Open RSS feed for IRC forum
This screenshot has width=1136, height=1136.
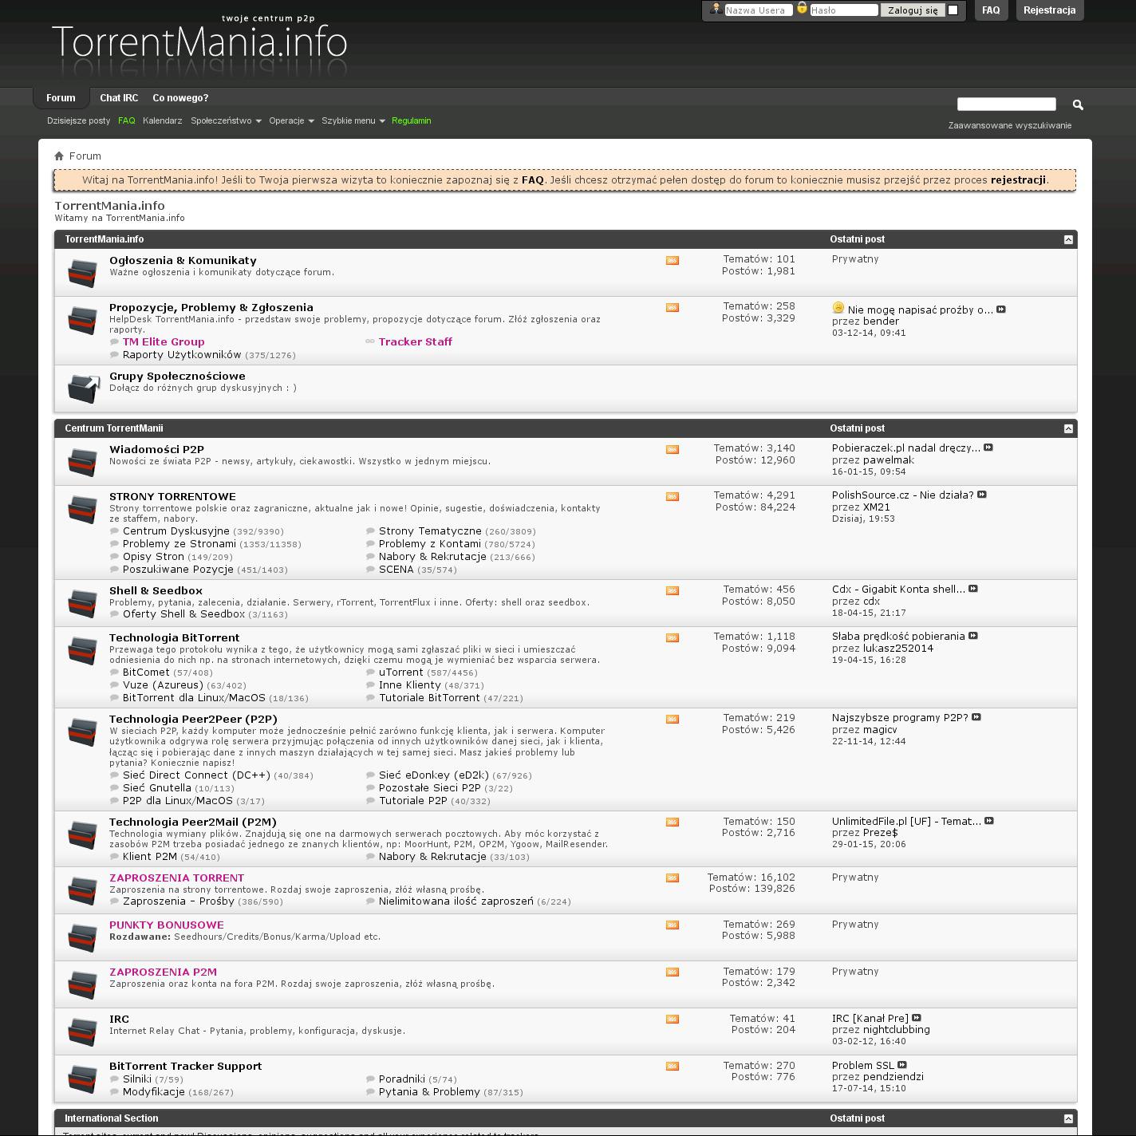673,1020
